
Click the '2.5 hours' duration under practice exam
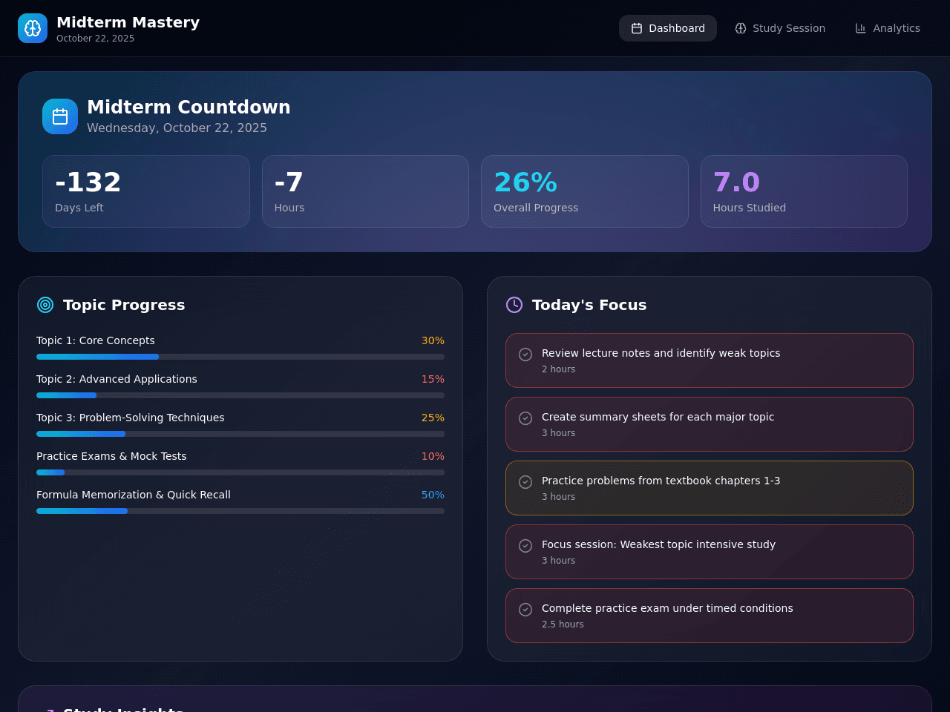click(563, 624)
